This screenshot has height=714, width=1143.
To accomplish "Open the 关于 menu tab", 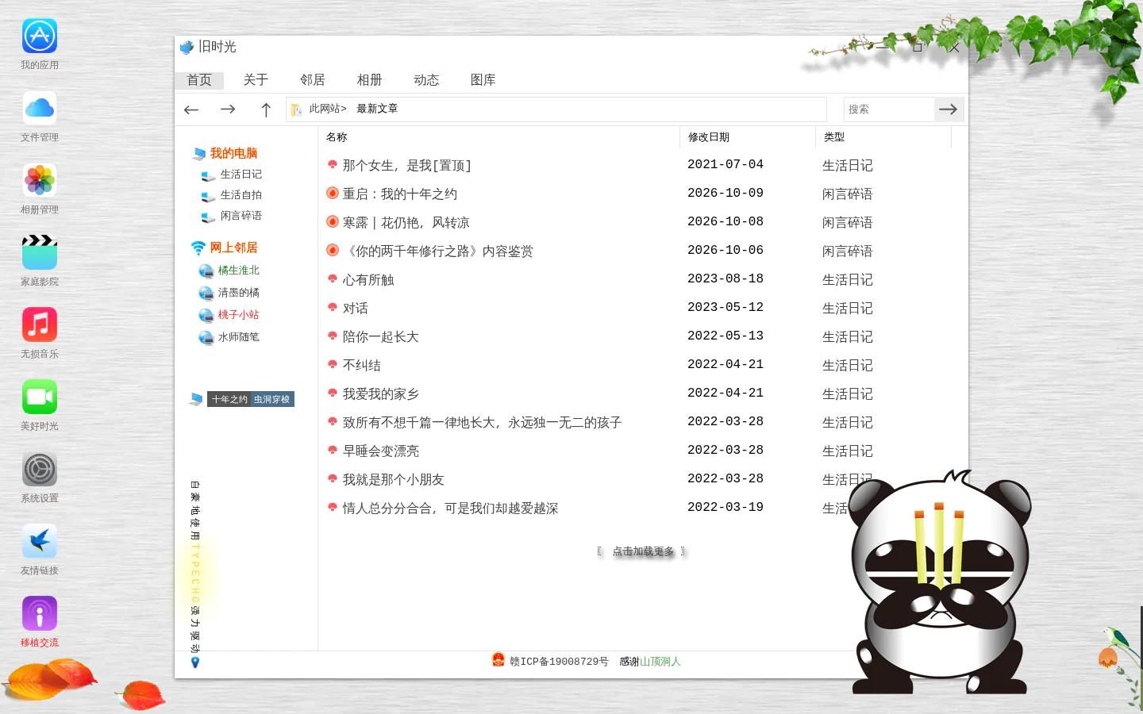I will (256, 80).
